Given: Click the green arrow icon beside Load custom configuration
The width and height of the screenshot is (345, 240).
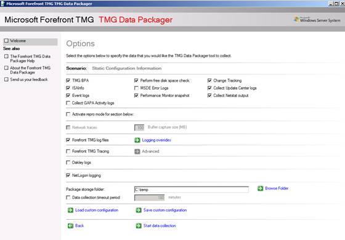Looking at the screenshot, I should pos(70,210).
